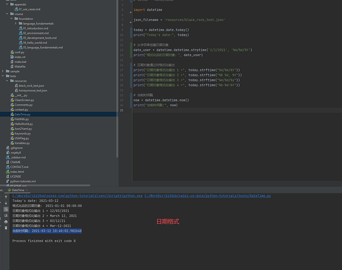Collapse the appendix folder

click(x=7, y=4)
